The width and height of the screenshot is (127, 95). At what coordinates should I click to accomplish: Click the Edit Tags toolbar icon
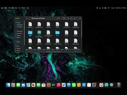(71, 18)
